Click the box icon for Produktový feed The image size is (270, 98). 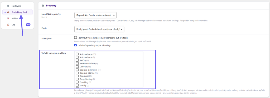[8, 12]
